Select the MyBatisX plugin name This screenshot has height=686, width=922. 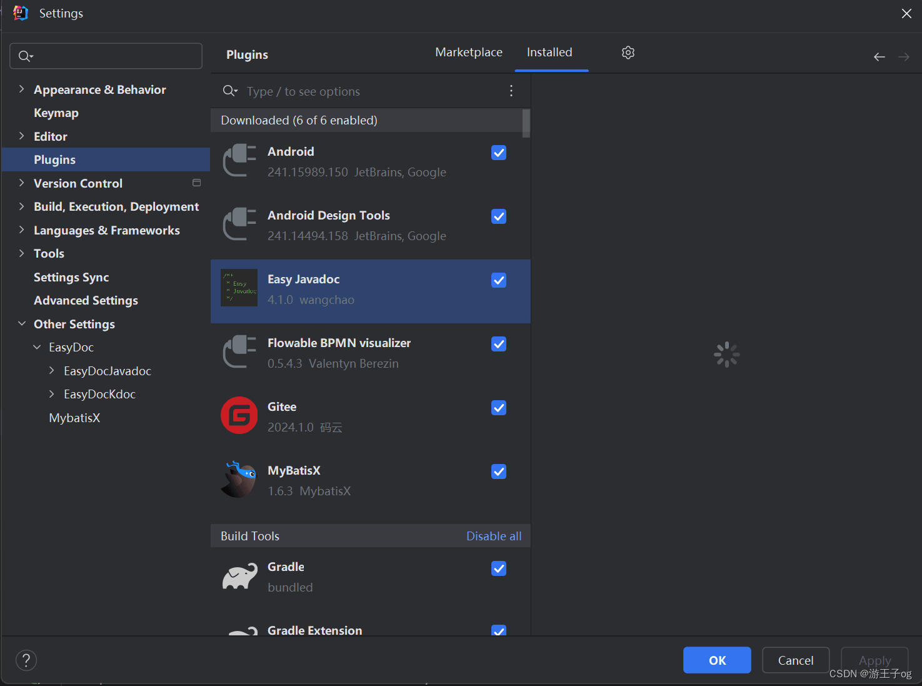coord(294,470)
